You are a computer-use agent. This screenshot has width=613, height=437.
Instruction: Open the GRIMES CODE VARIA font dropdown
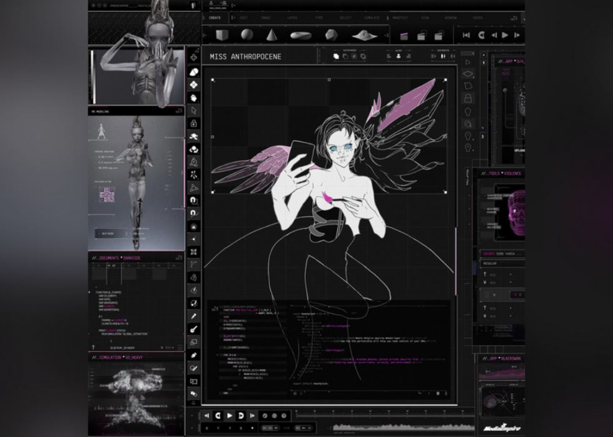pyautogui.click(x=502, y=254)
